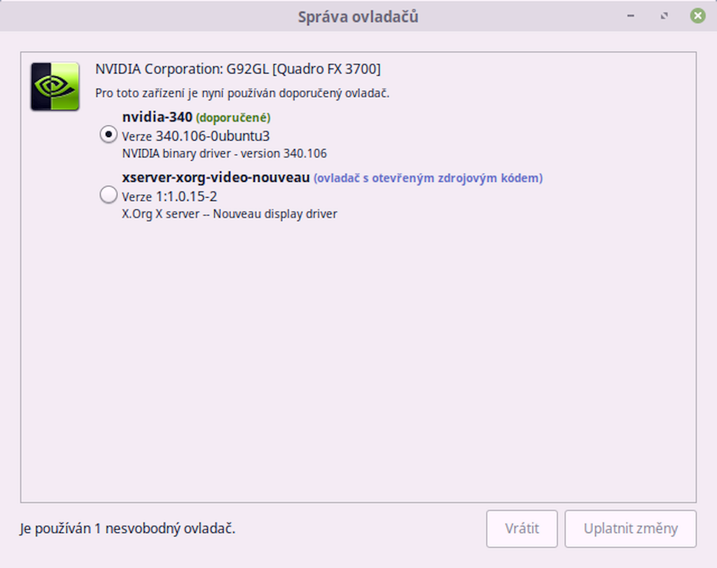Minimize the Správa ovladačů window

[631, 16]
